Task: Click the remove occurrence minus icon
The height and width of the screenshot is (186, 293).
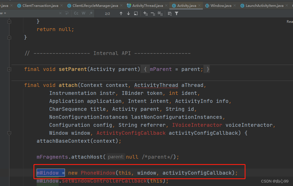Action: (153, 13)
